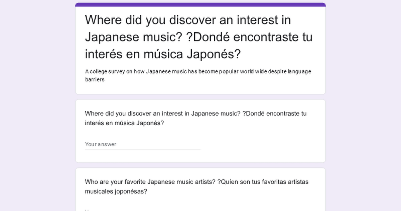The height and width of the screenshot is (211, 401).
Task: Click the purple accent bar atop the form
Action: point(200,5)
